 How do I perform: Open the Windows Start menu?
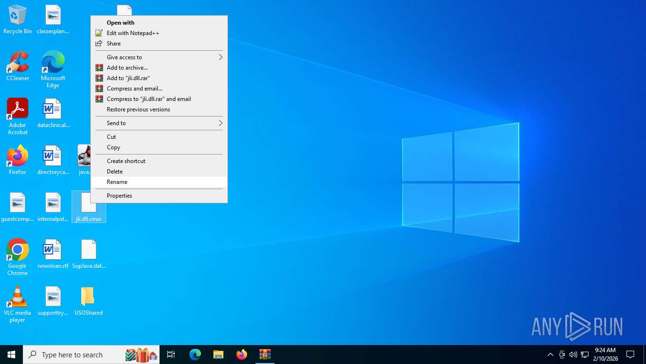coord(11,355)
